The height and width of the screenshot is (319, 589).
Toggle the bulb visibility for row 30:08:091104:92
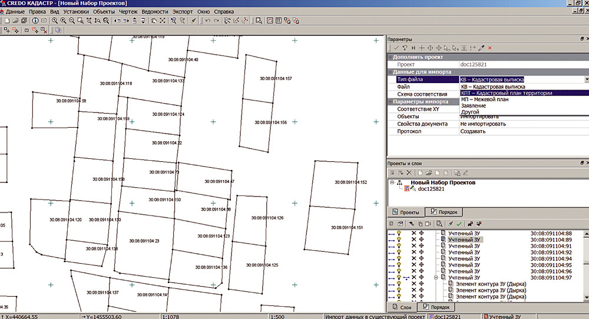399,252
